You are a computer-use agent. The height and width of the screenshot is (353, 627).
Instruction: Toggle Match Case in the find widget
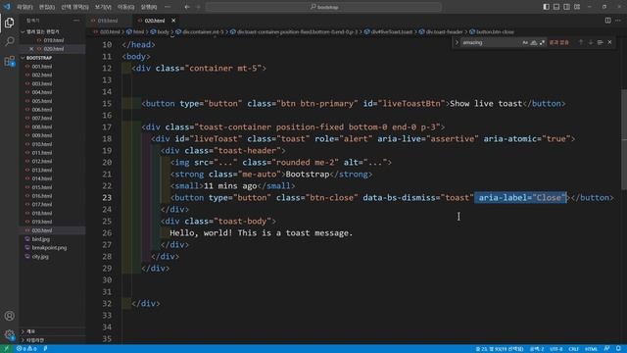point(525,42)
